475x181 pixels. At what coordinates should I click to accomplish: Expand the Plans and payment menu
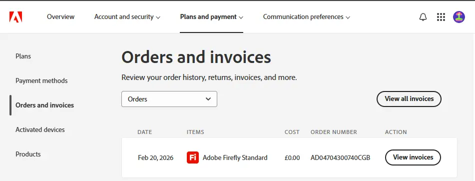pos(211,17)
